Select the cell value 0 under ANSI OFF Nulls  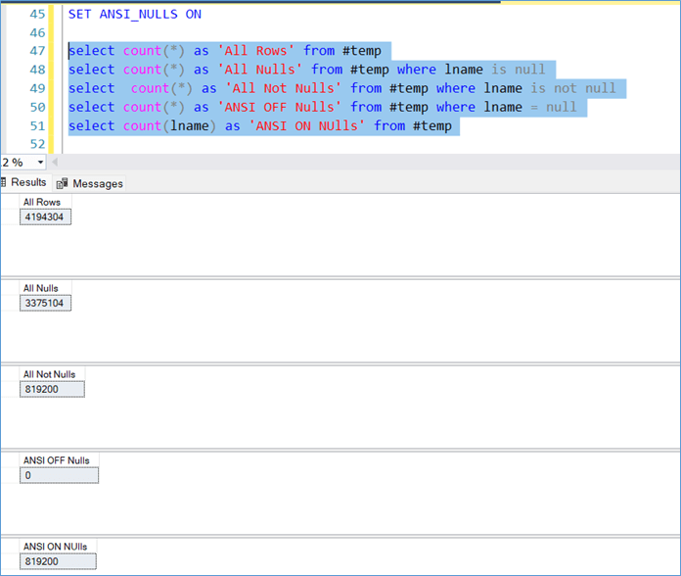click(x=59, y=475)
